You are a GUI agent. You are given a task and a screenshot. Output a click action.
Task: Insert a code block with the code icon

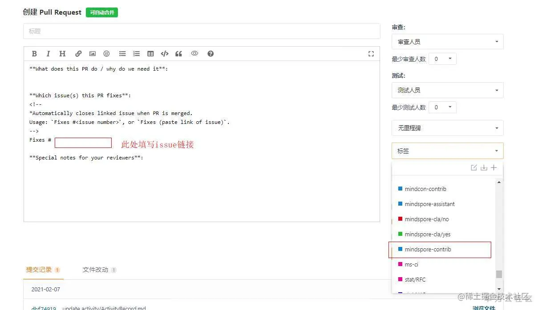click(x=165, y=54)
